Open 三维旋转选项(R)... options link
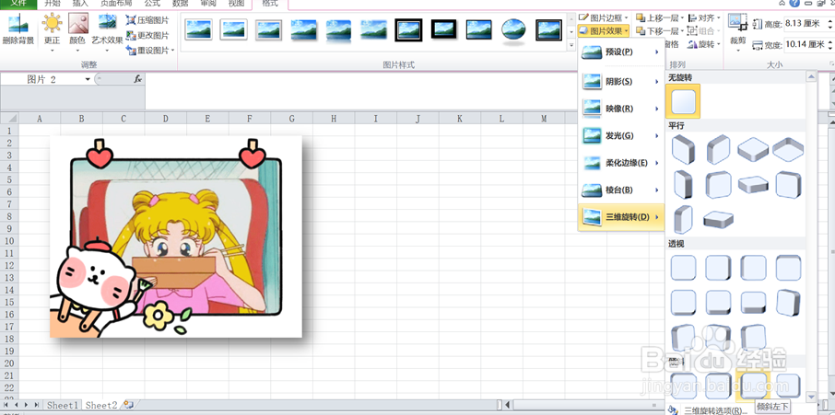 (714, 410)
